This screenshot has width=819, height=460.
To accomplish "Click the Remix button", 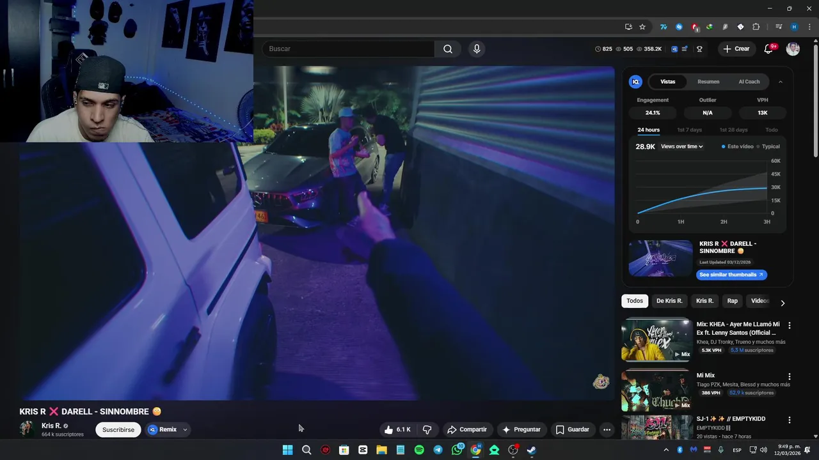I will 162,429.
